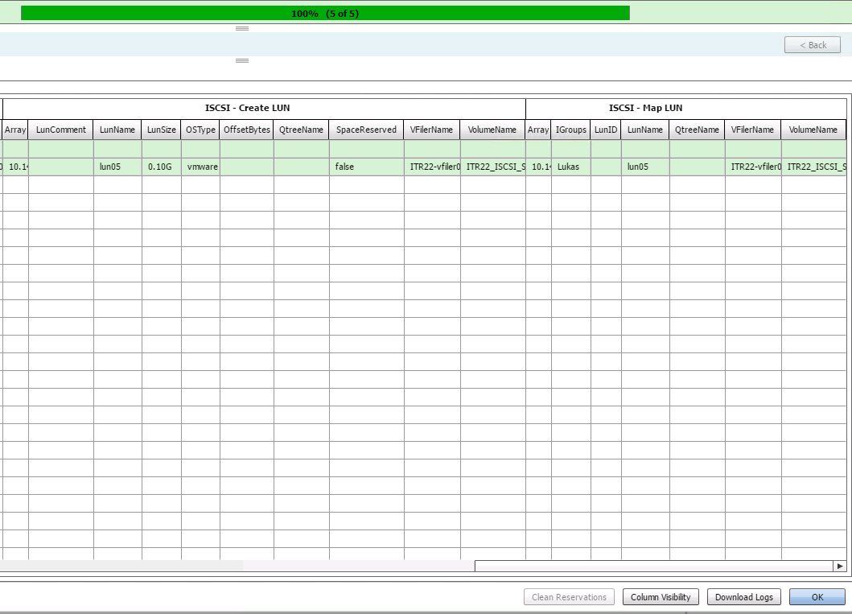The height and width of the screenshot is (614, 852).
Task: Select lun05 cell in Create LUN section
Action: click(x=117, y=167)
